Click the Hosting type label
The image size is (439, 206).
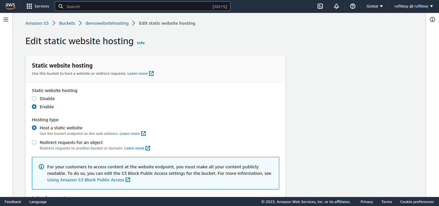[x=45, y=120]
